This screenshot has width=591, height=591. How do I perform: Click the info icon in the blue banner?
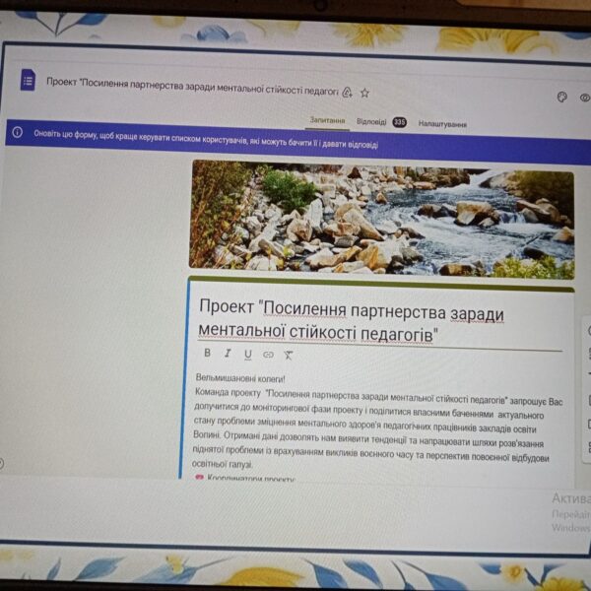pos(17,132)
